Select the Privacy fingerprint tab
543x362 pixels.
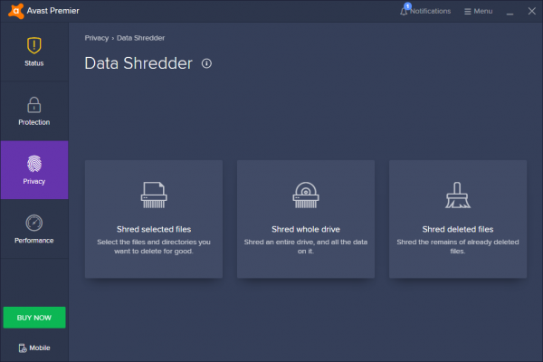click(x=33, y=169)
